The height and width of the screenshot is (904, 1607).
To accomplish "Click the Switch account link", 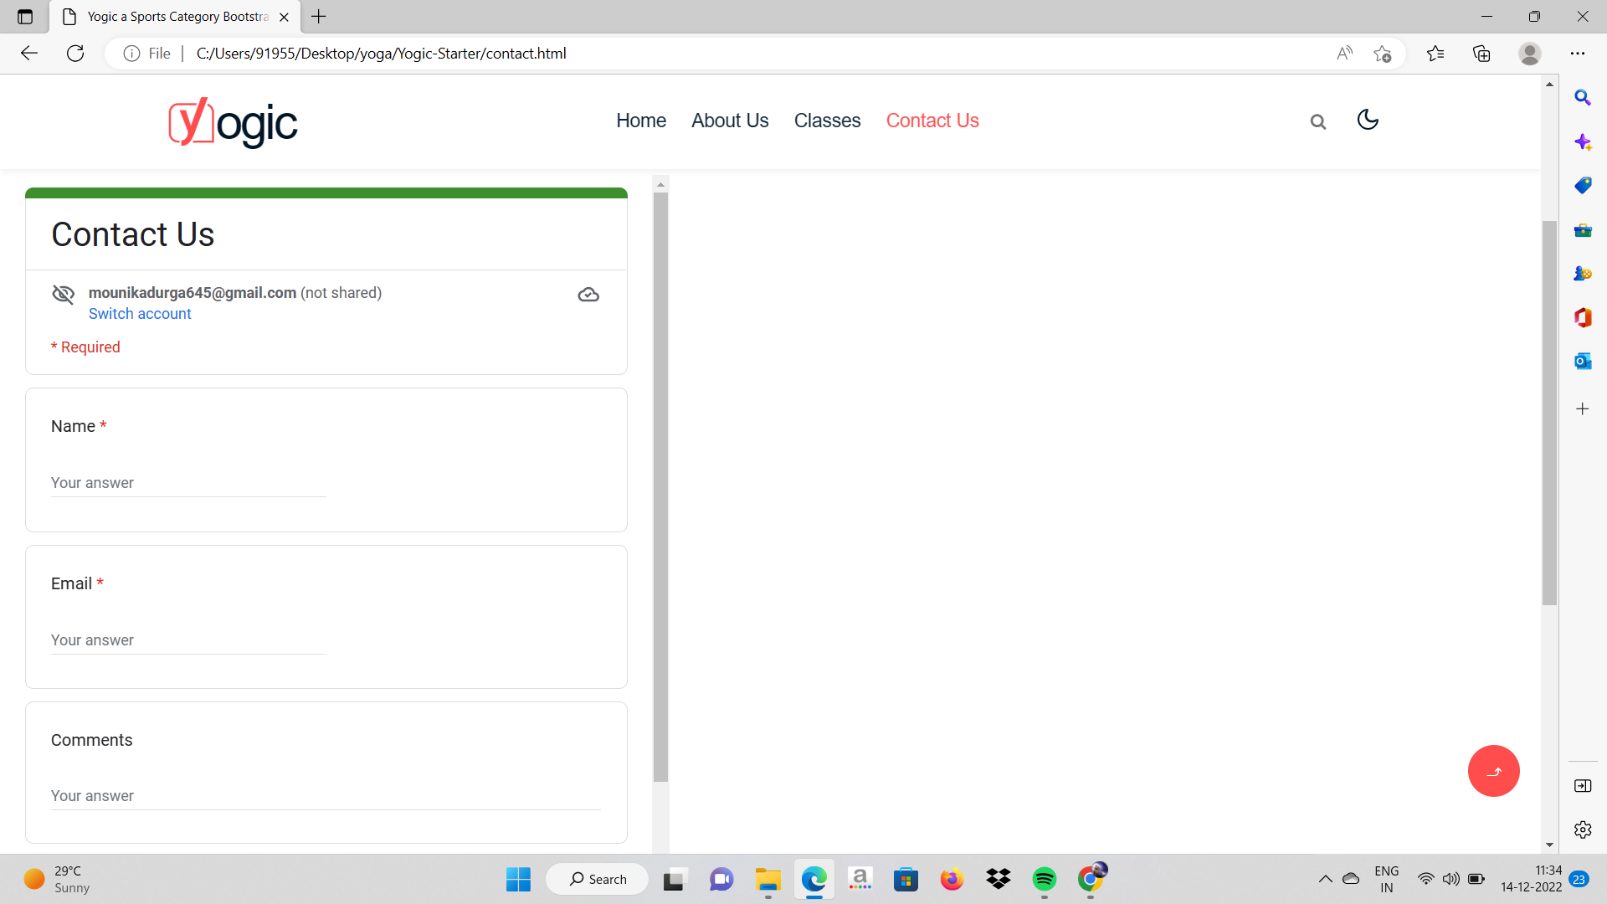I will [x=140, y=314].
